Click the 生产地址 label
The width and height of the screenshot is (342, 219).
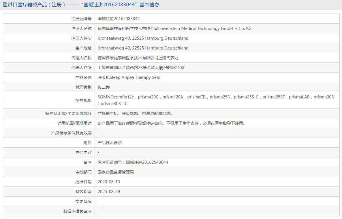pyautogui.click(x=84, y=48)
